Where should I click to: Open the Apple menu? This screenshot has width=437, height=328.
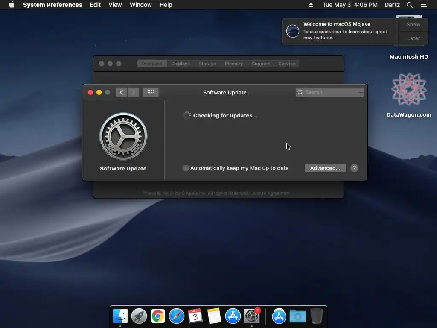pyautogui.click(x=12, y=5)
